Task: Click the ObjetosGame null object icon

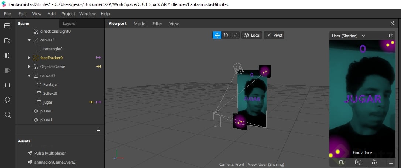Action: [36, 67]
